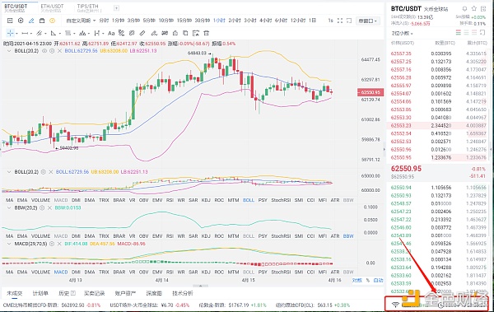Select 30分钟 timeframe
Image resolution: width=494 pixels, height=312 pixels.
point(203,21)
